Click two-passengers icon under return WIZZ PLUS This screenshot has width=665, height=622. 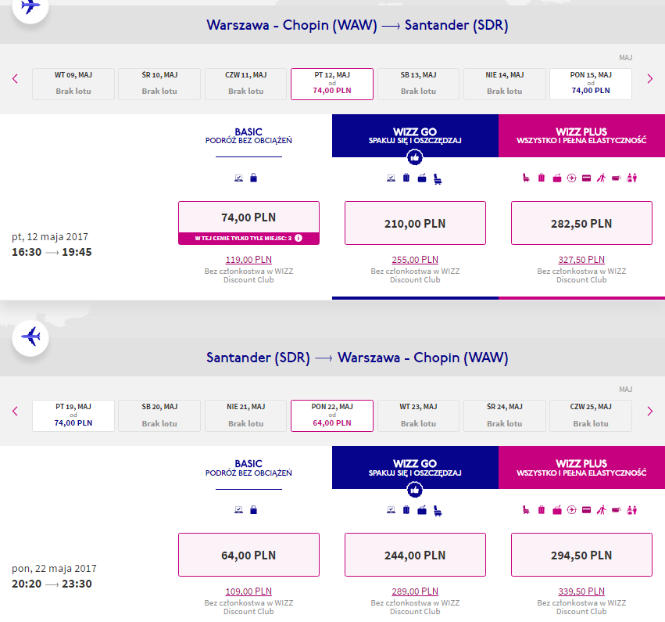coord(632,510)
